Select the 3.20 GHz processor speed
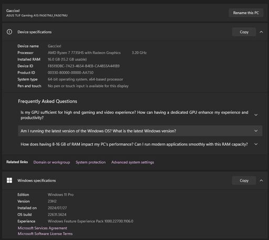 139,53
